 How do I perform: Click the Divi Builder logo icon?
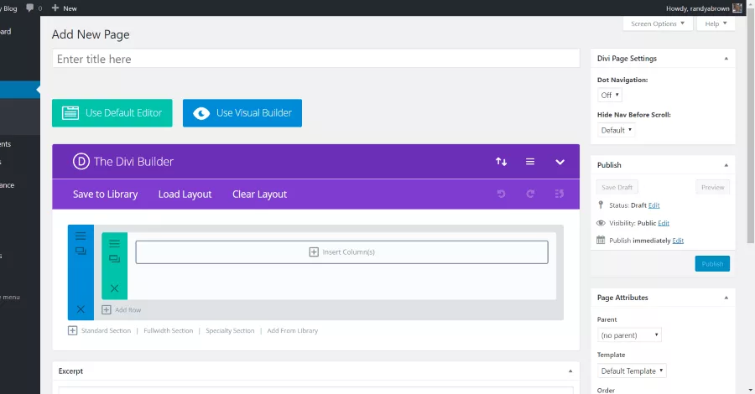tap(81, 161)
